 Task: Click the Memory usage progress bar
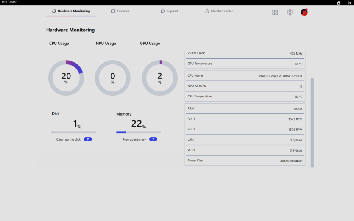[138, 133]
